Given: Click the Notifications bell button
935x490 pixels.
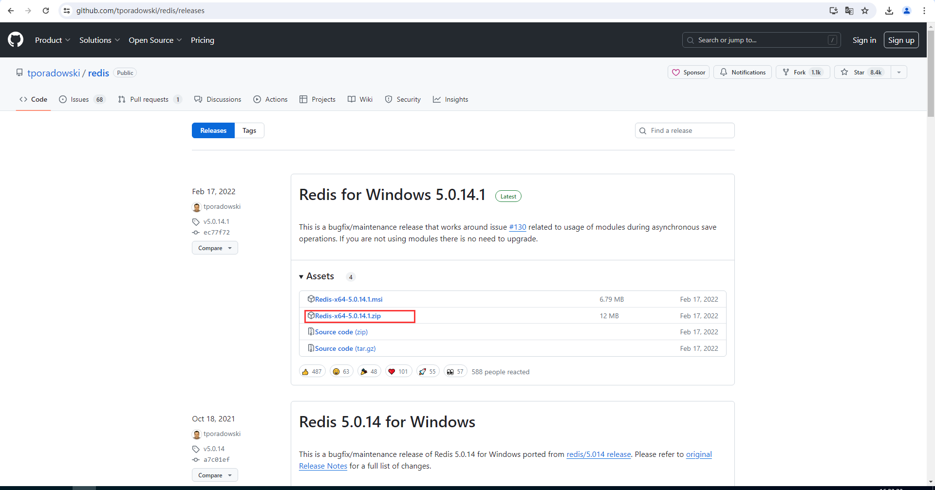Looking at the screenshot, I should [742, 73].
